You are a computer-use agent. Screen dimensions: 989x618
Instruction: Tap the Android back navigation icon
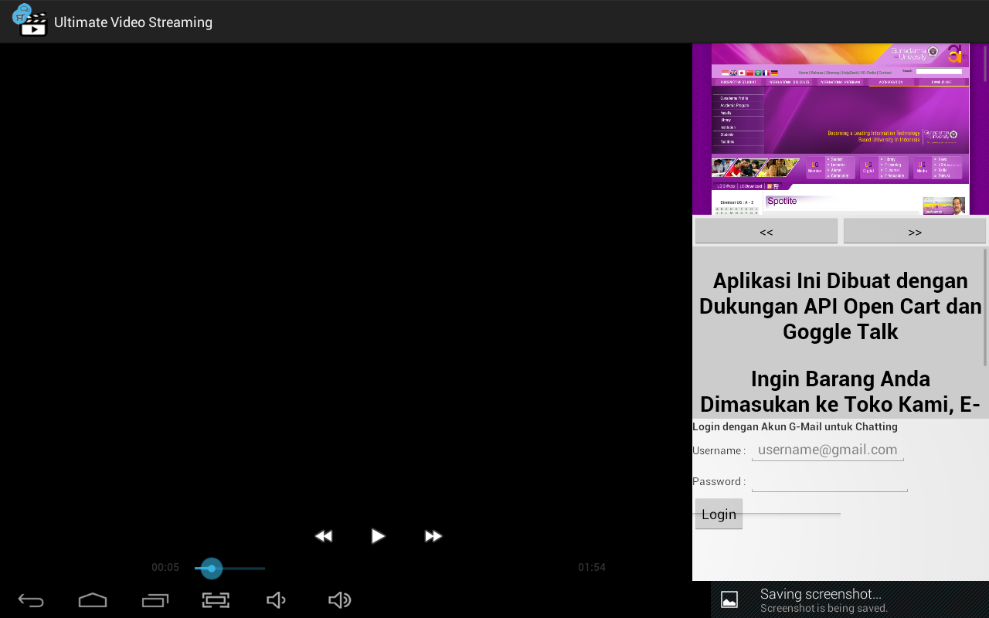pos(31,600)
